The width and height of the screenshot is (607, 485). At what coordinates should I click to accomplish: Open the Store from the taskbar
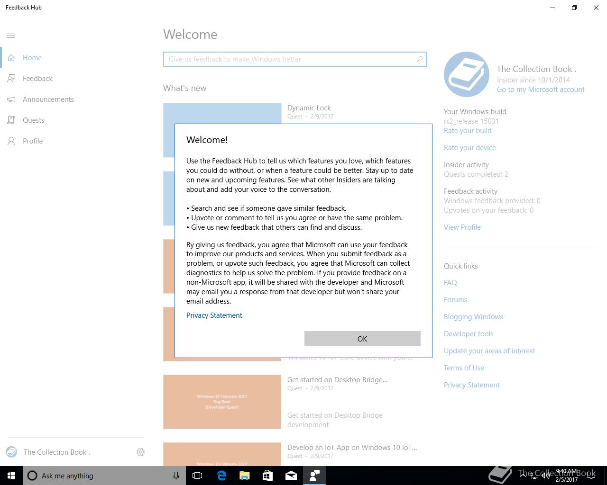[x=268, y=476]
